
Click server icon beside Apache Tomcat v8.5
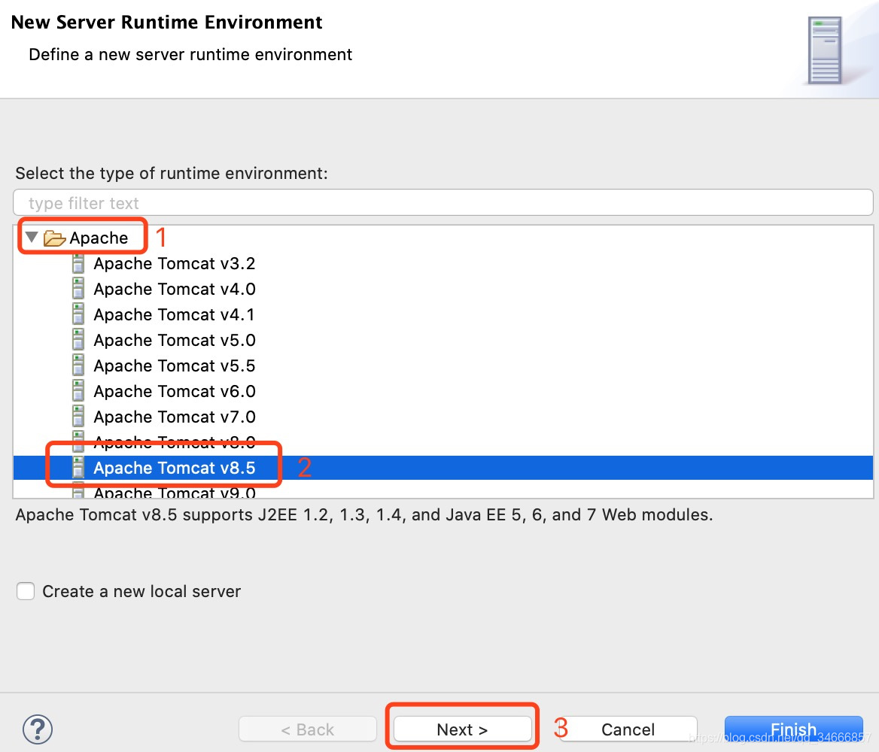(78, 468)
